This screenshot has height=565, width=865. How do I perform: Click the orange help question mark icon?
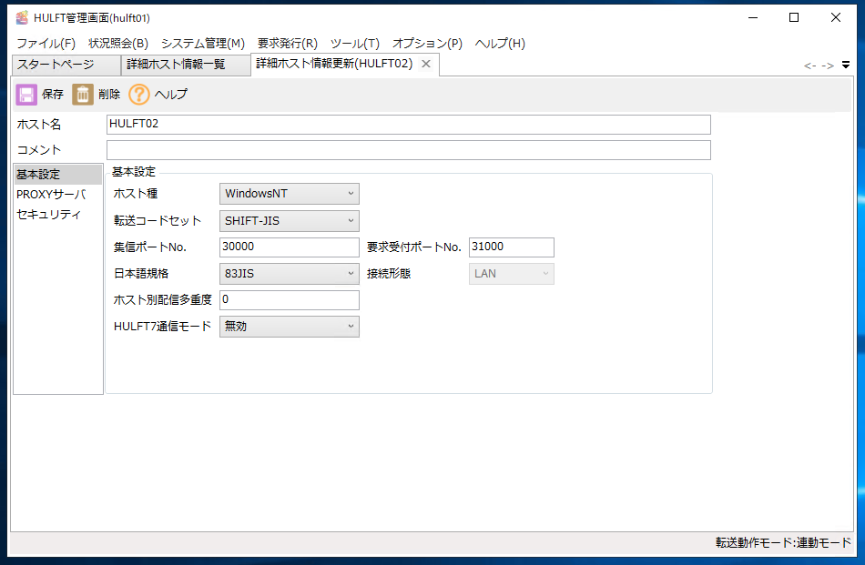pyautogui.click(x=139, y=95)
